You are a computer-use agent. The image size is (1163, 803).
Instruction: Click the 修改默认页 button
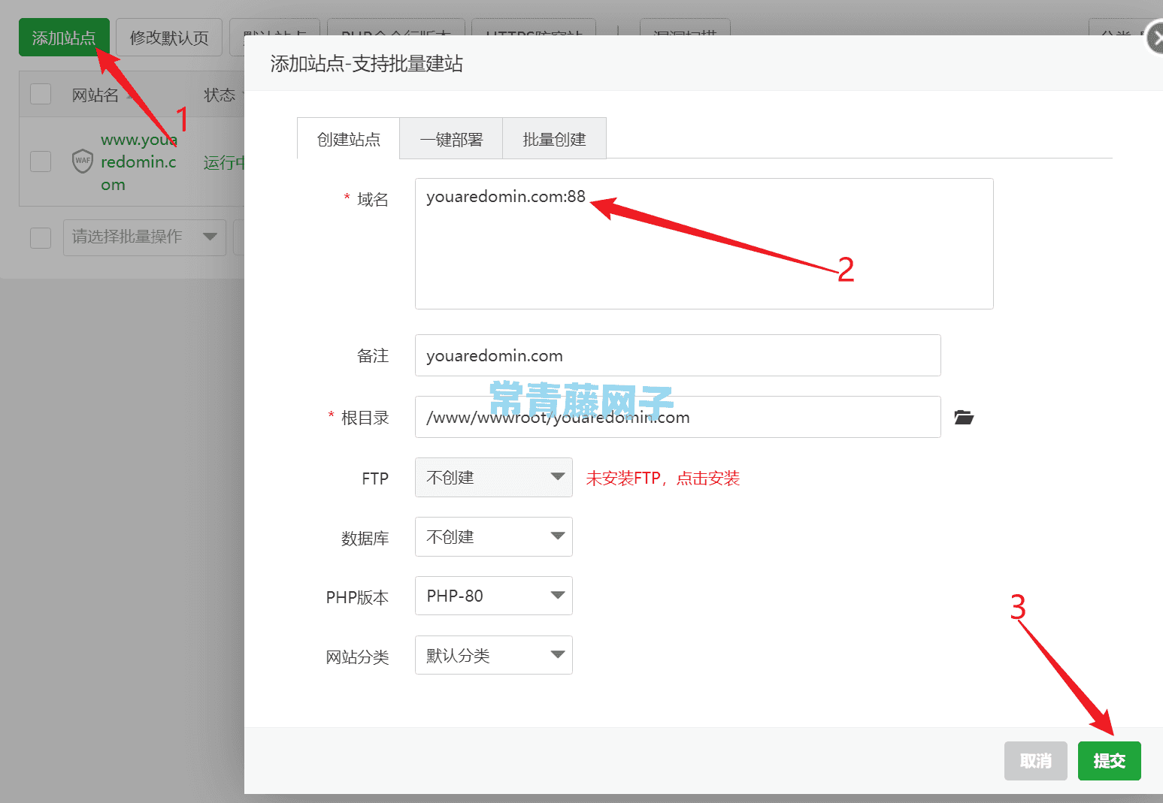tap(168, 37)
